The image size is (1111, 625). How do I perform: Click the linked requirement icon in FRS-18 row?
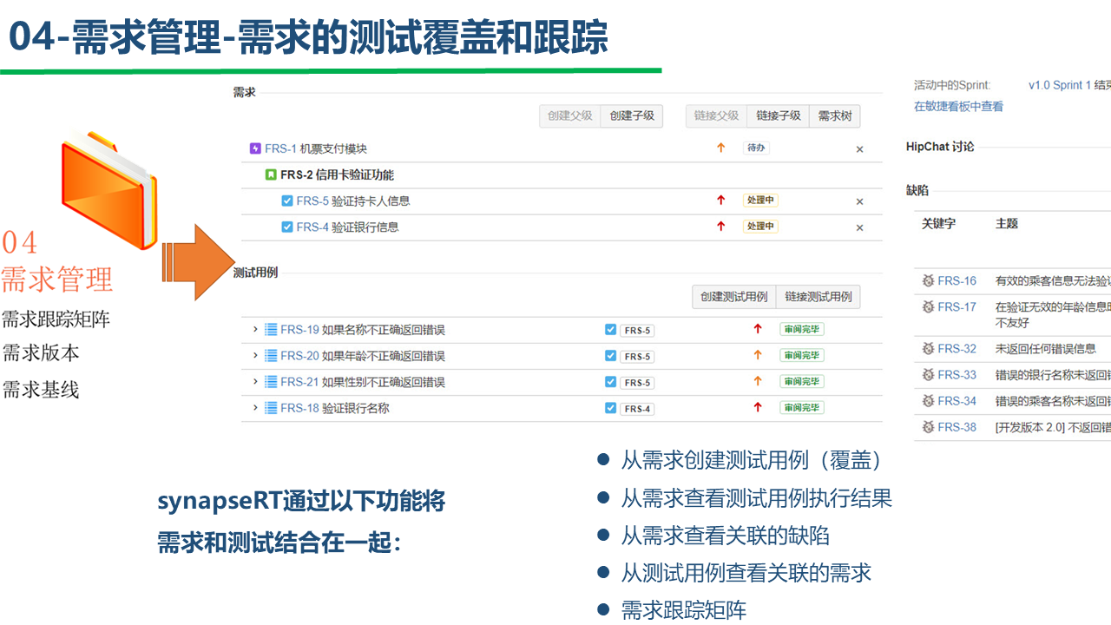click(x=610, y=408)
